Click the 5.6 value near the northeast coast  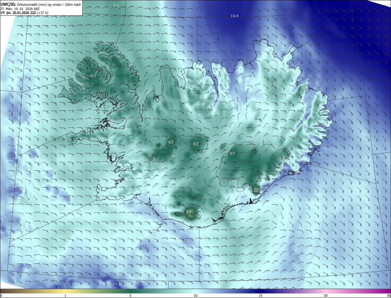(x=299, y=92)
